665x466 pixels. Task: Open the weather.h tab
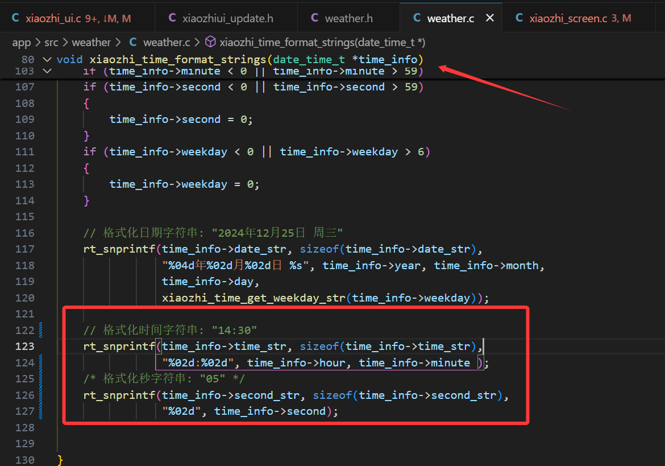tap(348, 18)
